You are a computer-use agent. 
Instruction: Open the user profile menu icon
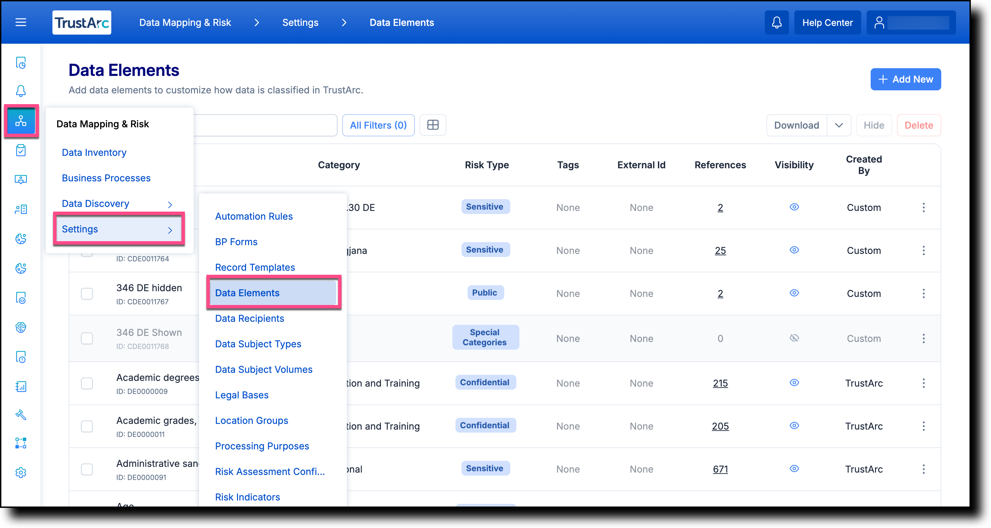point(879,22)
